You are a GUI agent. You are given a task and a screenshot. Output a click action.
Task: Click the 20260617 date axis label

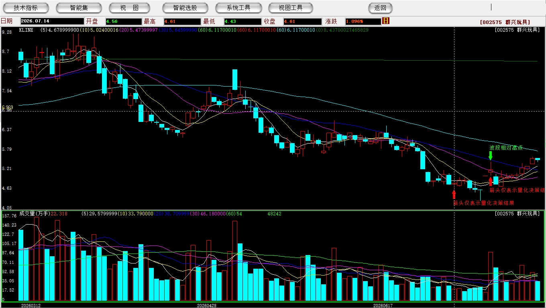(383, 306)
